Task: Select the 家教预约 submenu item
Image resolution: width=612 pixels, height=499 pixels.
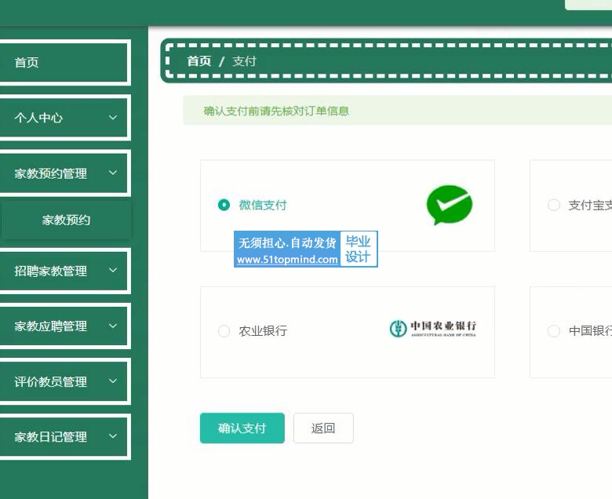Action: click(x=66, y=220)
